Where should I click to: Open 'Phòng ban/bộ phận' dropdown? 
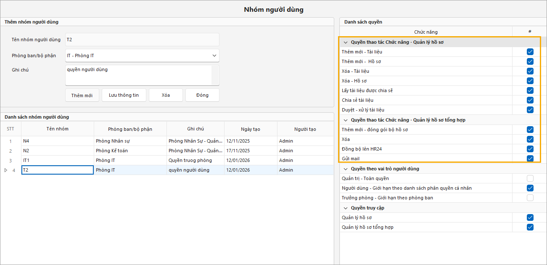pyautogui.click(x=214, y=56)
